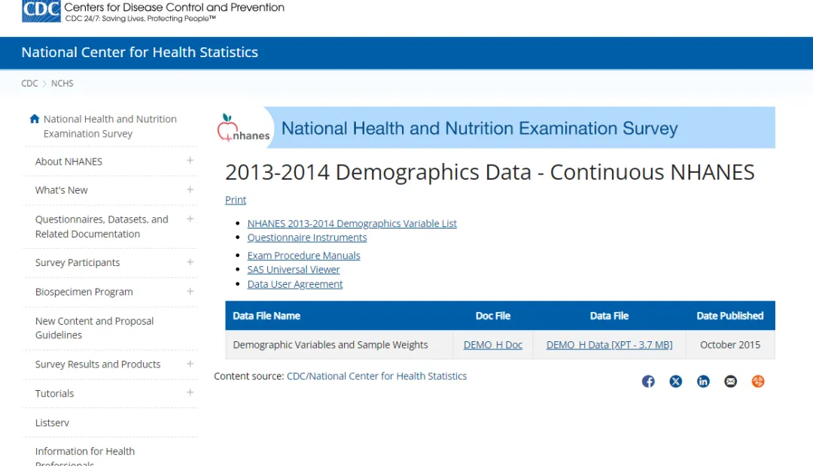The height and width of the screenshot is (466, 813).
Task: Click NCHS breadcrumb link
Action: [62, 83]
